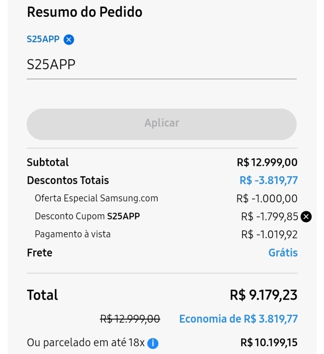Click the Resumo do Pedido heading
Viewport: 324px width, 354px height.
click(85, 12)
